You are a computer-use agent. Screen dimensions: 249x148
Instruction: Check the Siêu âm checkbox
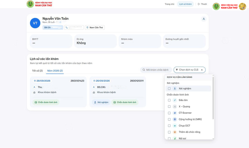[x=169, y=100]
